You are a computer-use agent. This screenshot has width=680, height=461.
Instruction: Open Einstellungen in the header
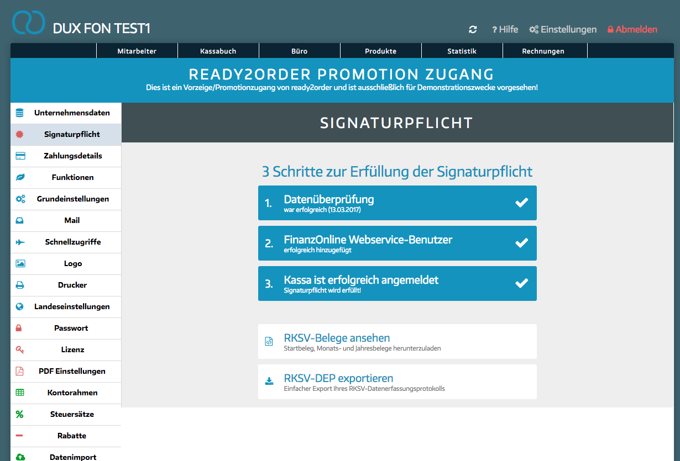(563, 29)
